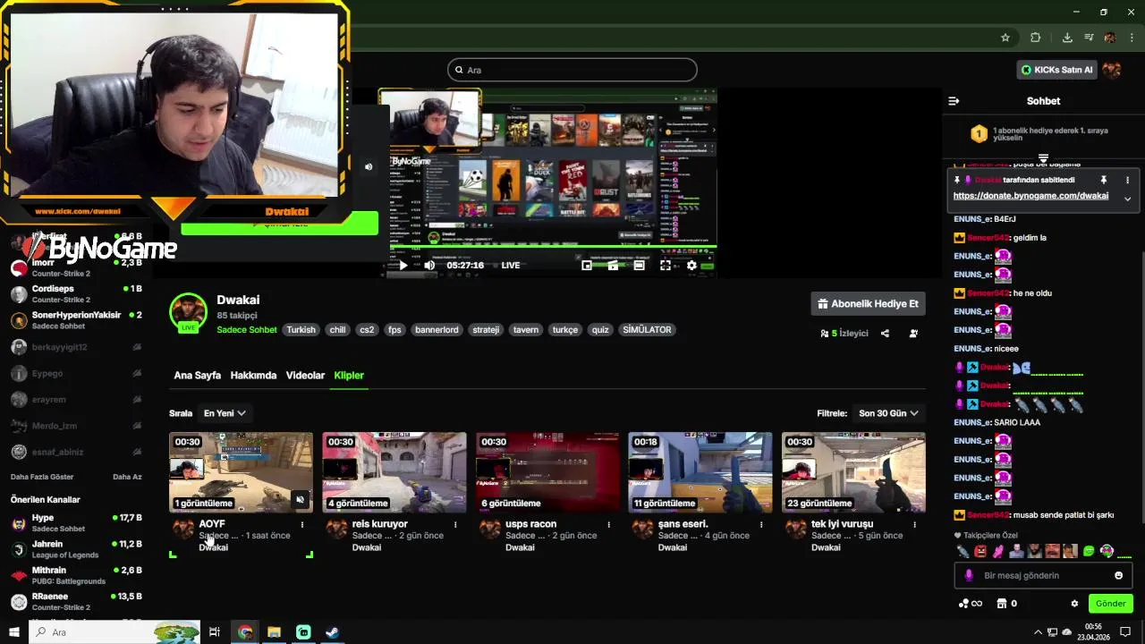
Task: View the 5 İzleyici viewer count
Action: (844, 334)
